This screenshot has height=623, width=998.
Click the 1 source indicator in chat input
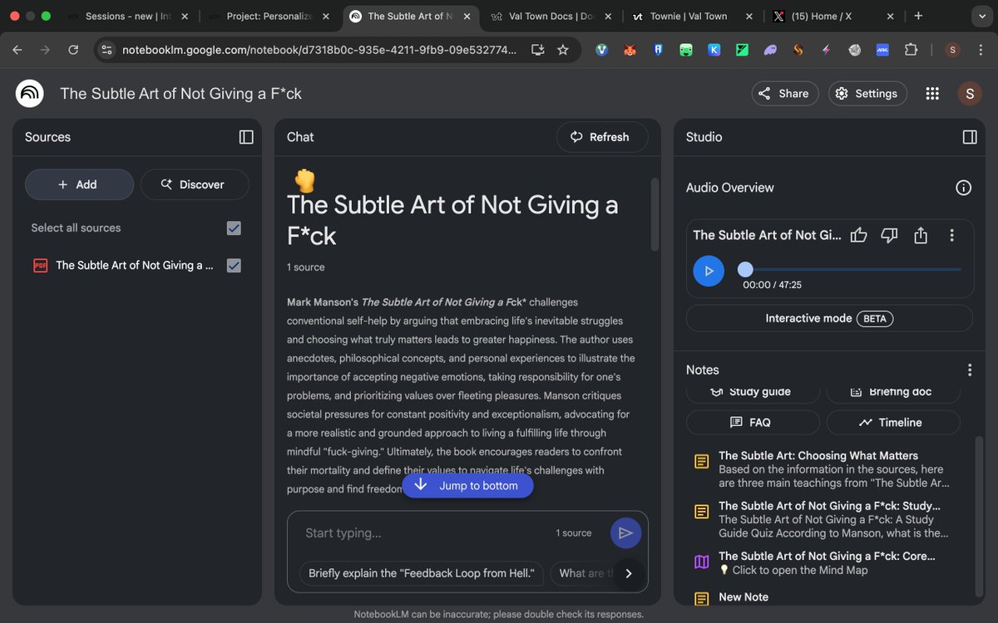[574, 533]
